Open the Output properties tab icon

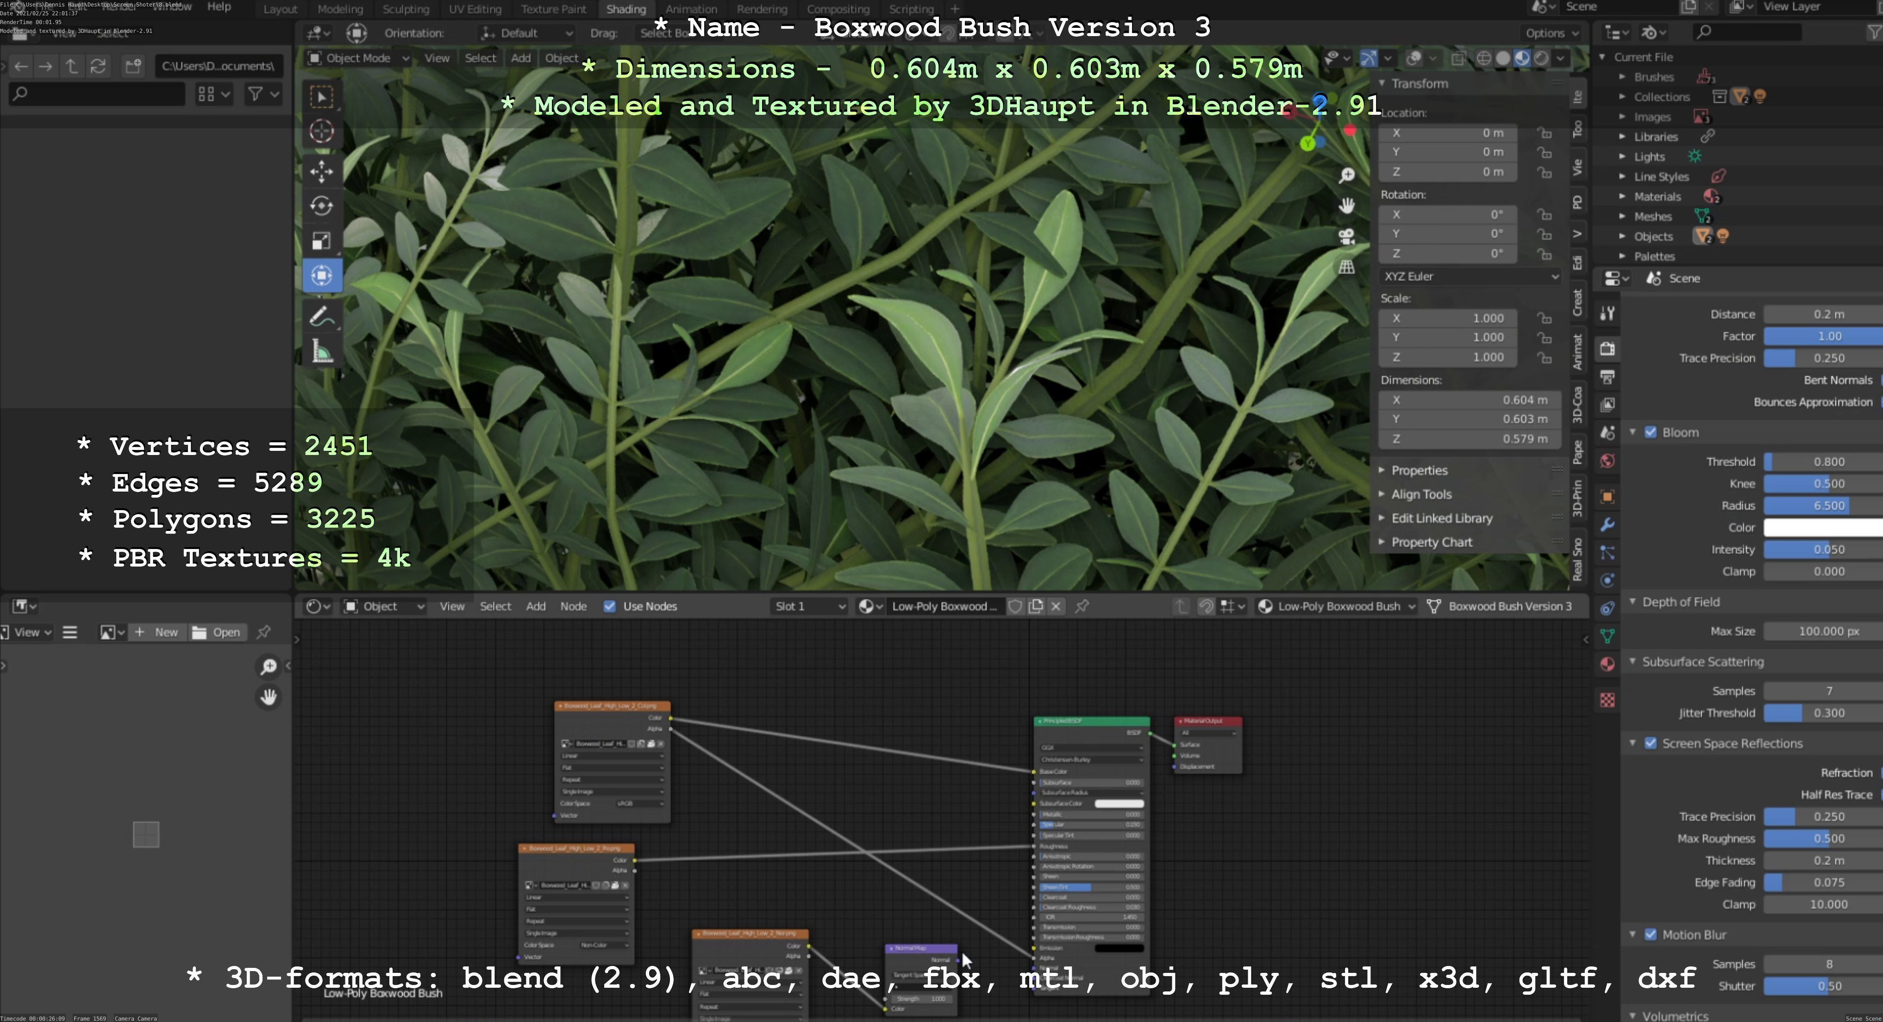[1608, 377]
